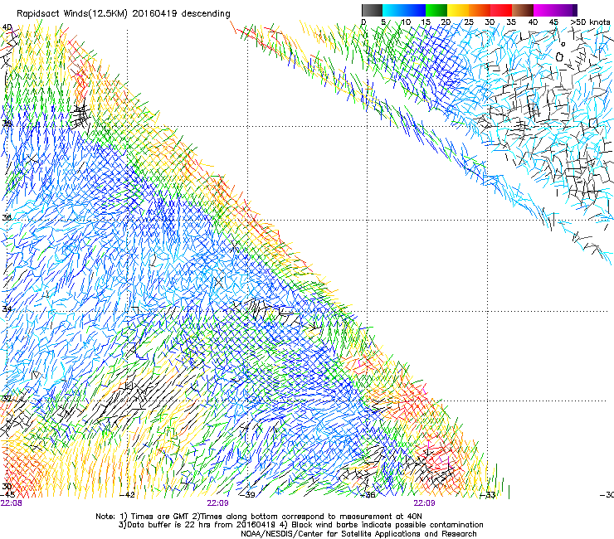Click the longitude label -45 at bottom left
This screenshot has height=539, width=614.
click(x=7, y=494)
